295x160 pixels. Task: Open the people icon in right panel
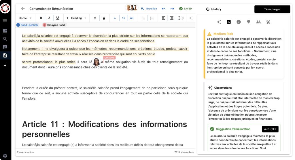(x=258, y=22)
